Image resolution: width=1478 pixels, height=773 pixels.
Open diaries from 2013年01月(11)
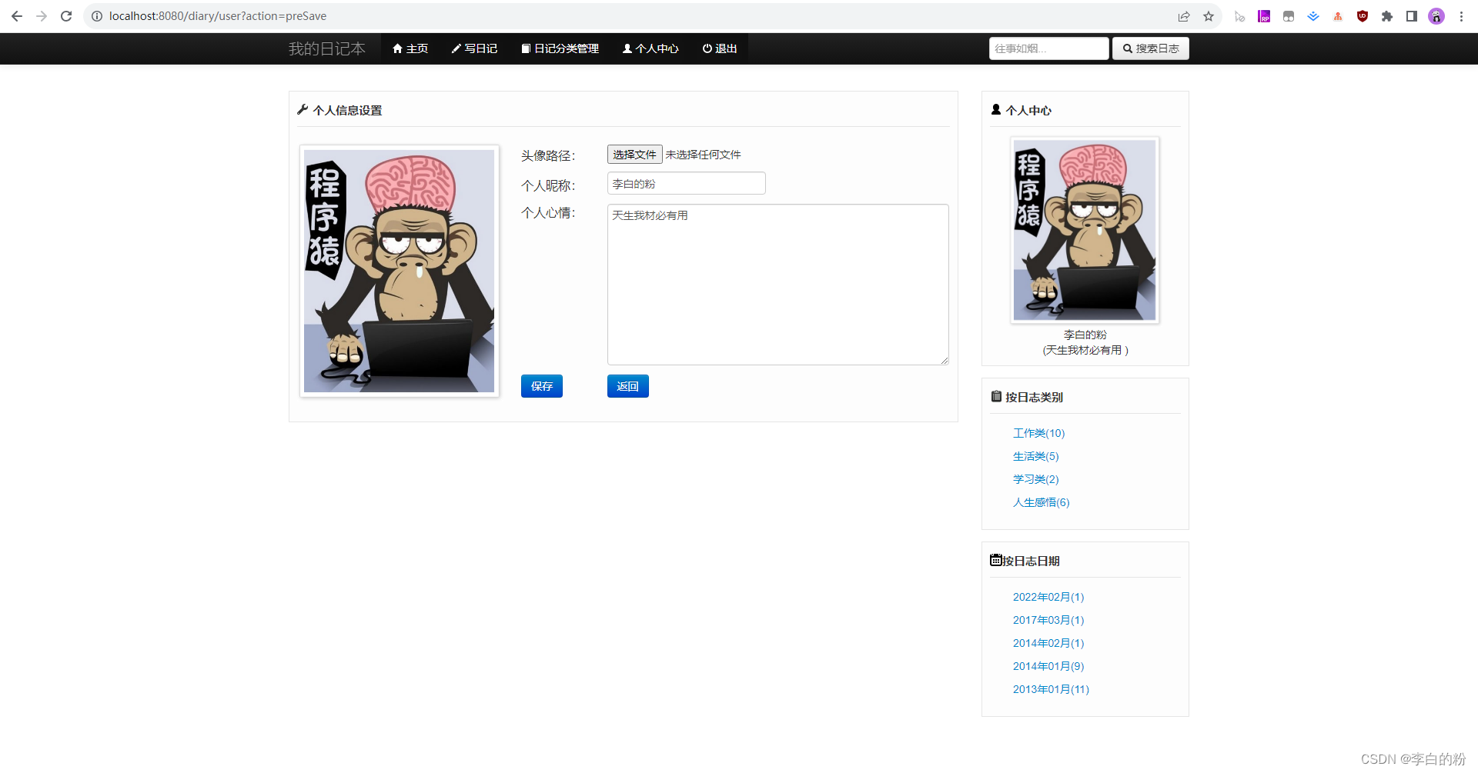click(1052, 689)
